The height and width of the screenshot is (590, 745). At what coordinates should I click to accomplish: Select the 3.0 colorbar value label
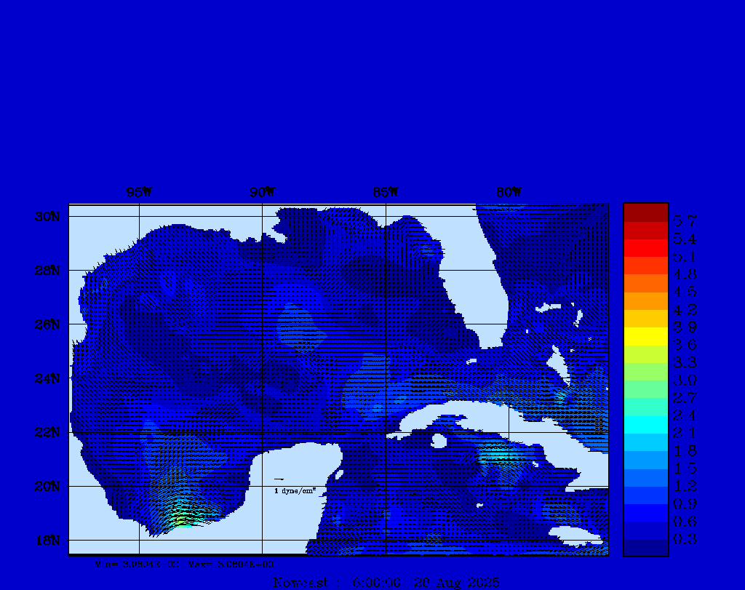(x=685, y=380)
